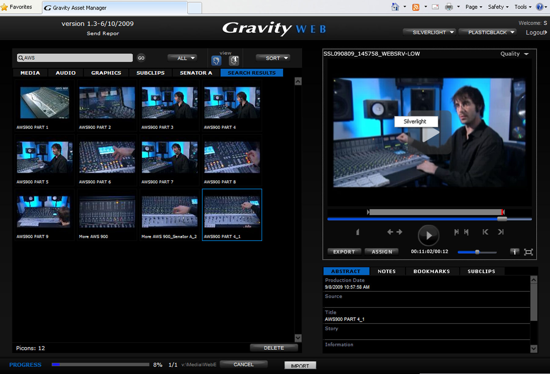Click the main Play button in player controls
550x374 pixels.
(428, 235)
